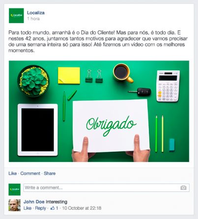Click the Localiza logo avatar beside the post title

point(16,16)
